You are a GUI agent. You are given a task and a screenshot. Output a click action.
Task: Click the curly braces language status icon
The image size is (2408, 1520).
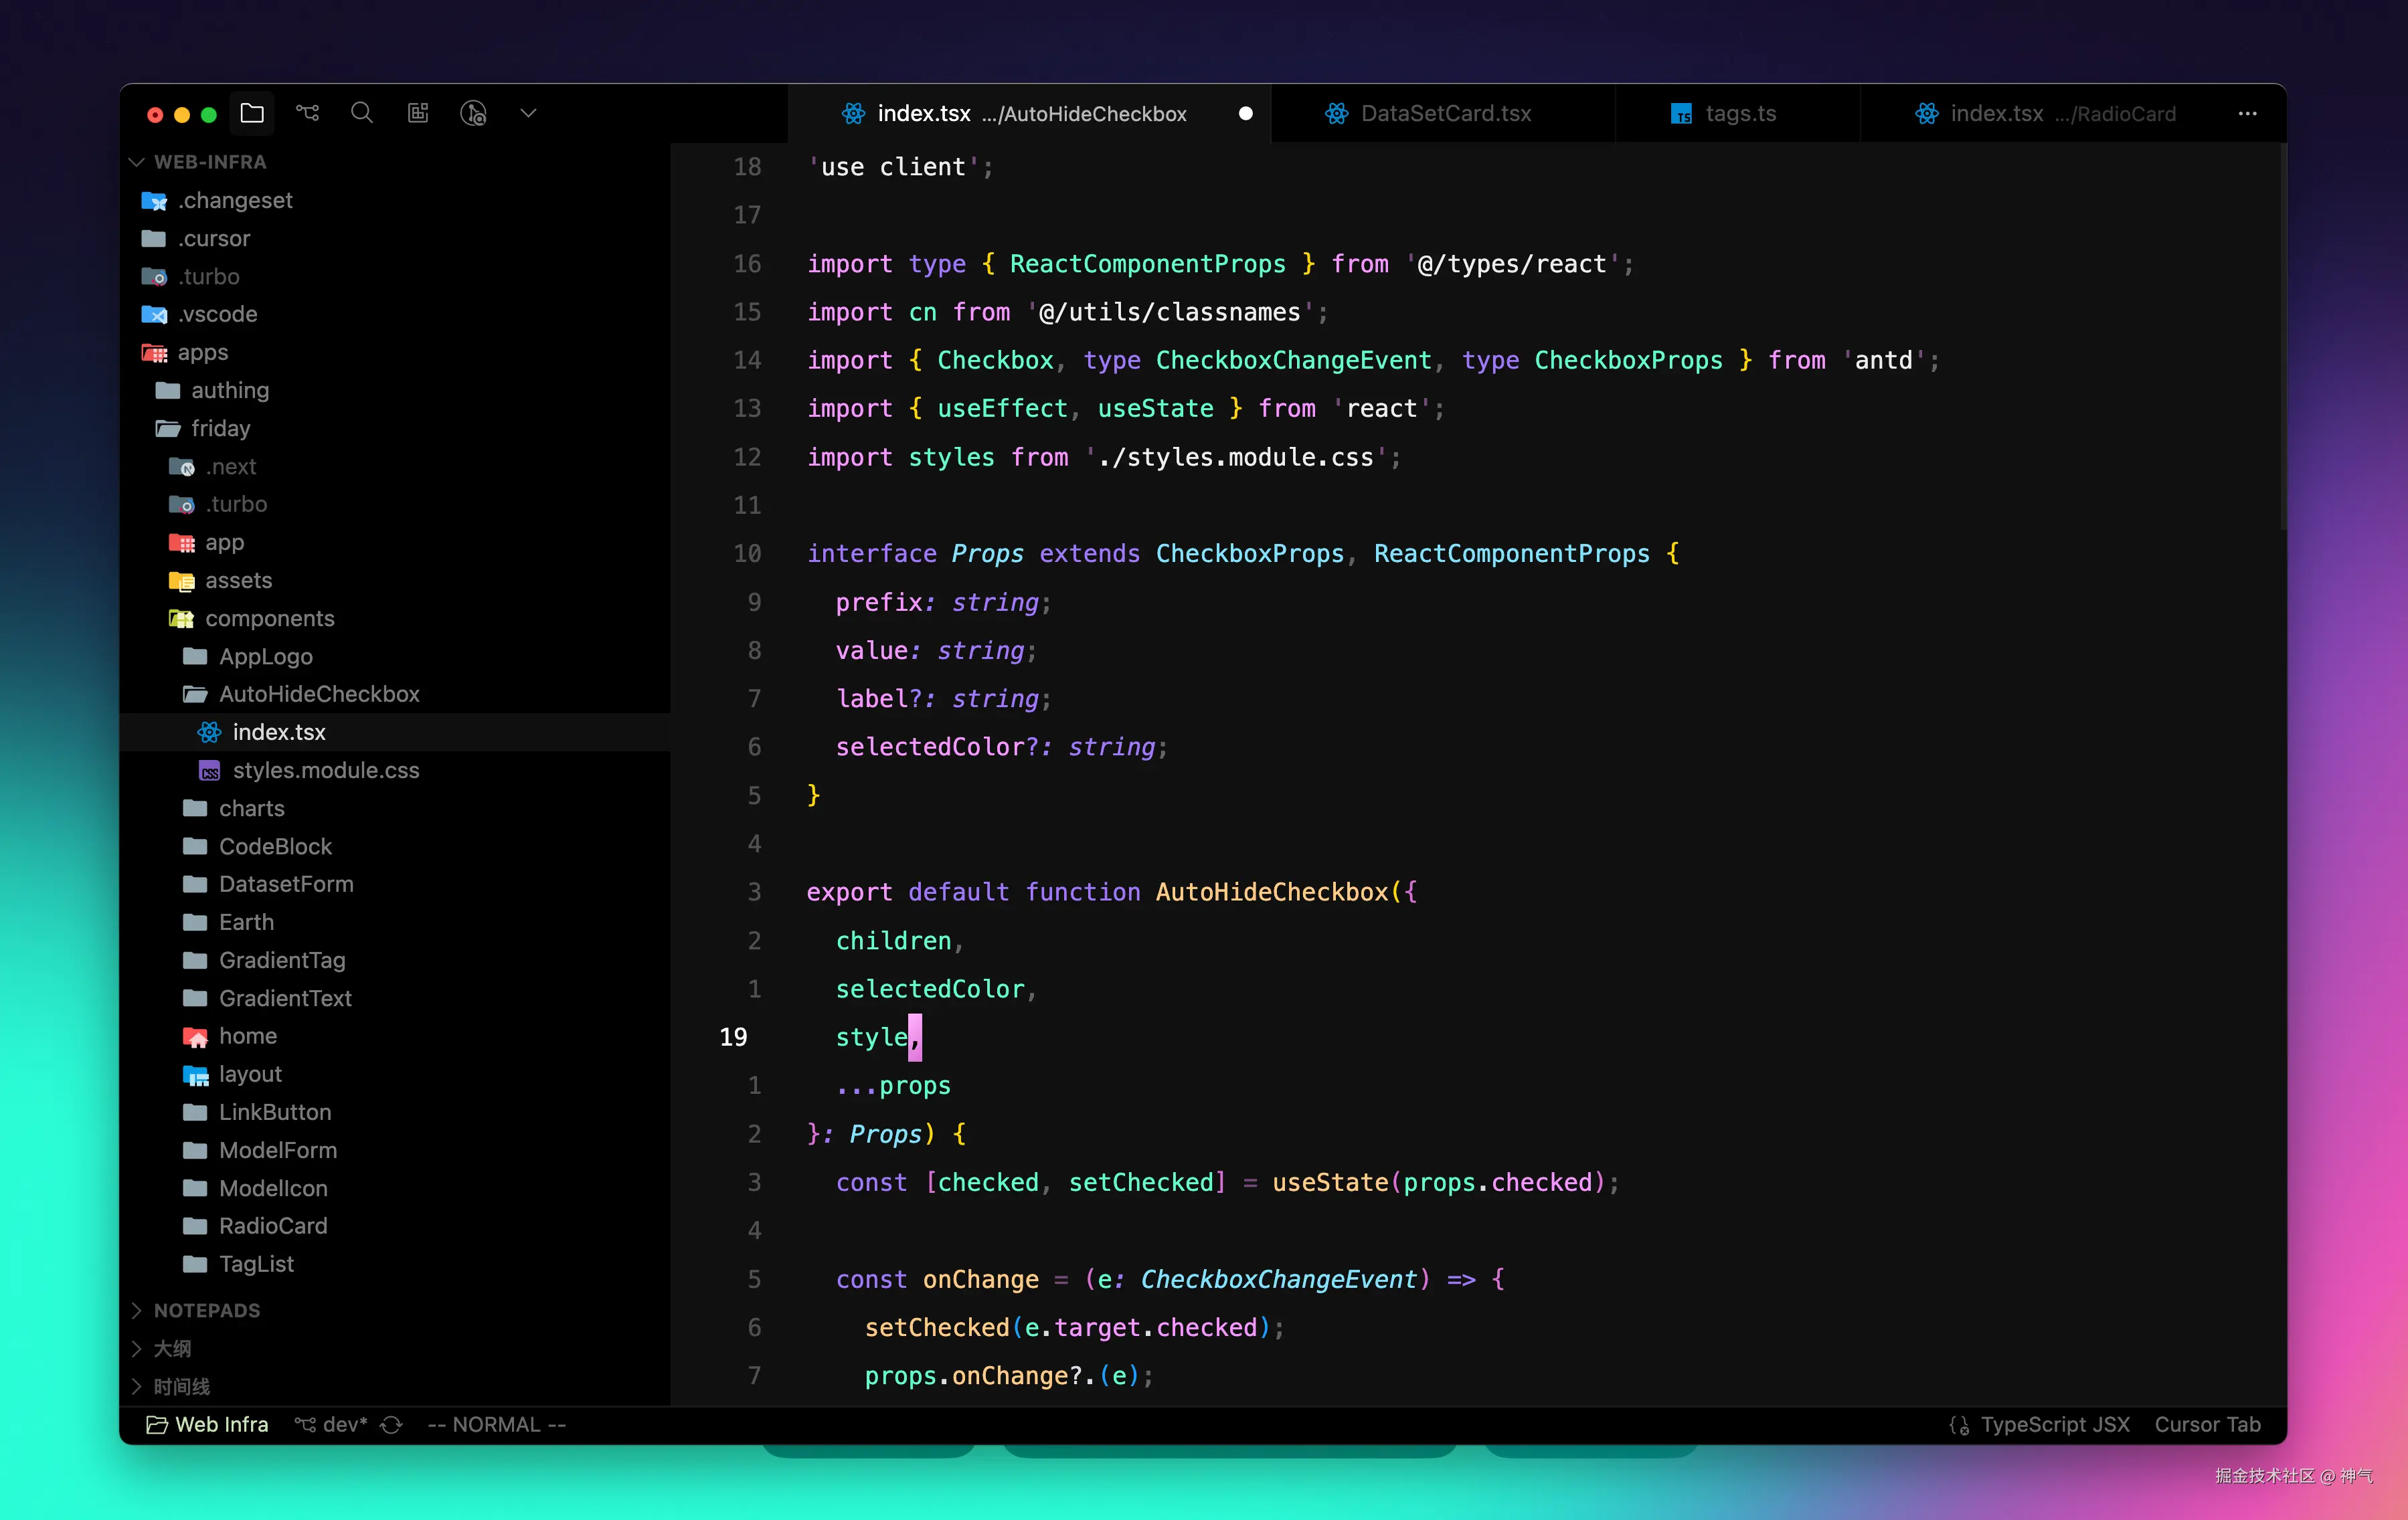[x=1959, y=1425]
